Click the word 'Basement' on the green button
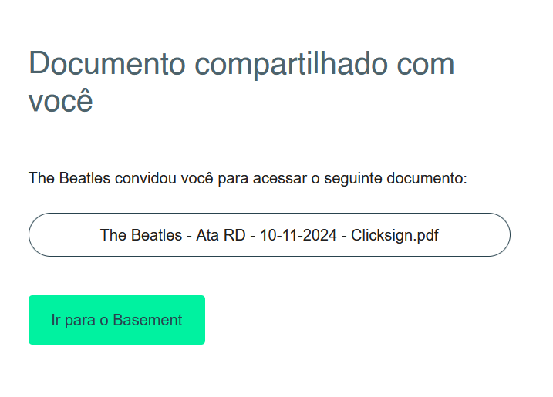Image resolution: width=553 pixels, height=397 pixels. click(x=147, y=320)
